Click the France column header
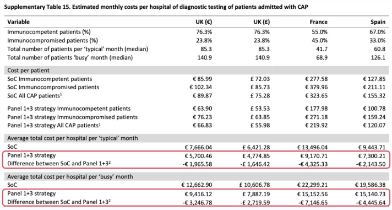This screenshot has height=210, width=392. coord(318,22)
